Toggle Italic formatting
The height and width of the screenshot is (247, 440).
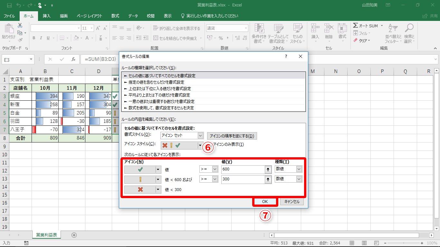click(x=41, y=38)
